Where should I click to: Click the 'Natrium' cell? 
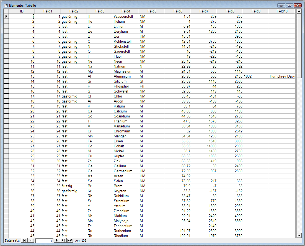(126, 66)
